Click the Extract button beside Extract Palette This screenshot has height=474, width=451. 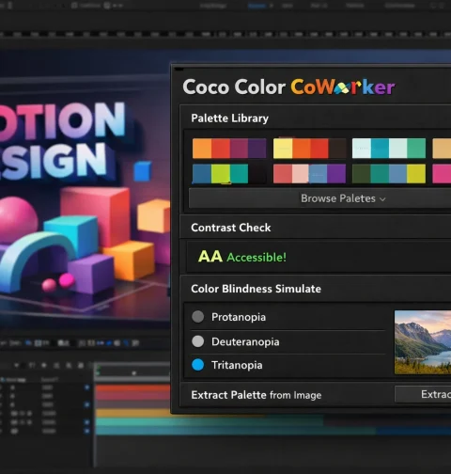coord(423,394)
